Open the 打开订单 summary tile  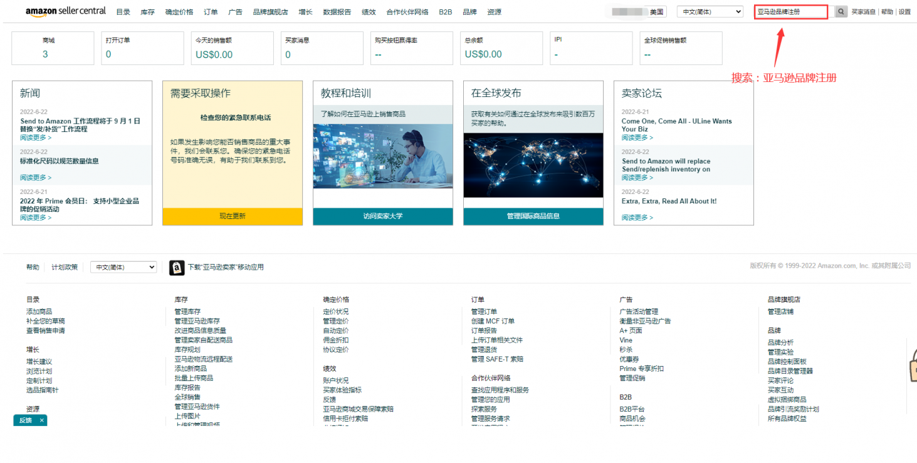tap(143, 48)
